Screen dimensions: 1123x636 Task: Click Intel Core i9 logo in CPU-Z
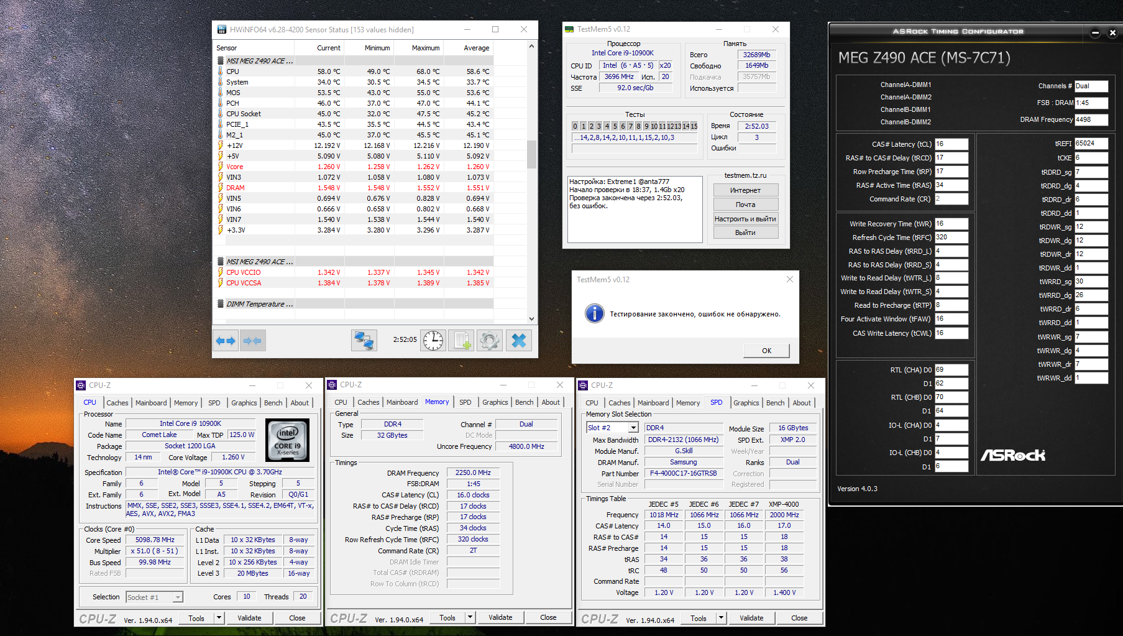(287, 440)
